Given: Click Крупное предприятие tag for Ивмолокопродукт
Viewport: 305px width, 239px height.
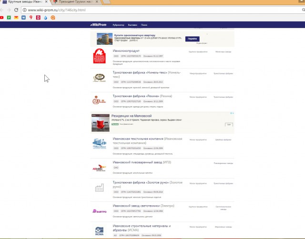Looking at the screenshot, I should click(x=198, y=52).
